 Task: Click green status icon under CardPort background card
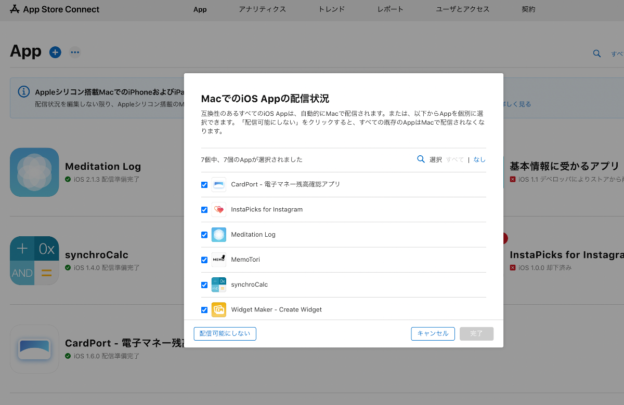click(x=68, y=356)
